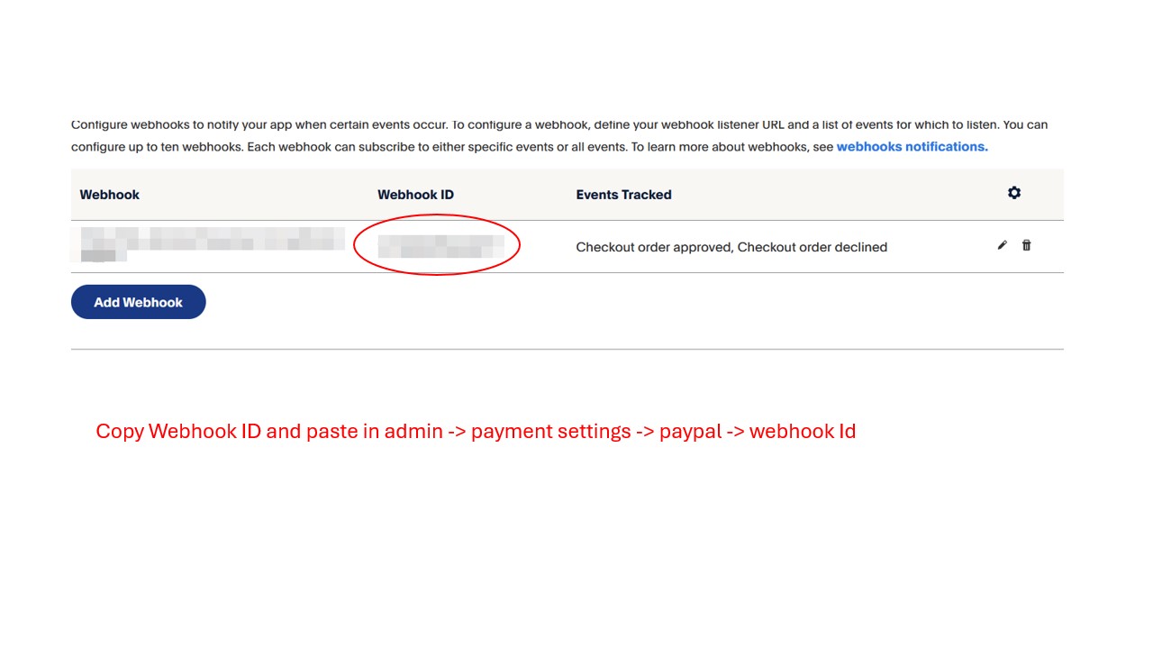The width and height of the screenshot is (1153, 649).
Task: Click the red Copy Webhook ID instruction text
Action: pyautogui.click(x=476, y=431)
